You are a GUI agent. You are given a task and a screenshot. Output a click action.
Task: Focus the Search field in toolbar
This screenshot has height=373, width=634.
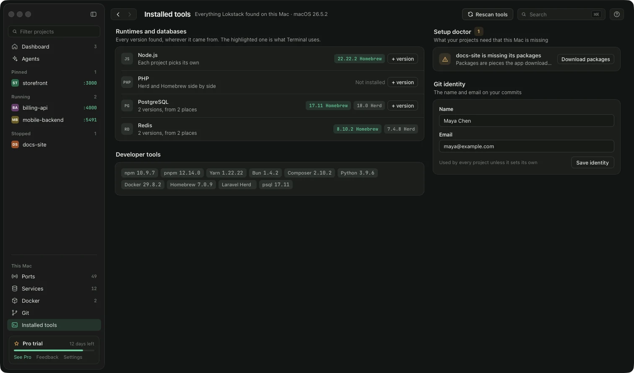coord(561,14)
